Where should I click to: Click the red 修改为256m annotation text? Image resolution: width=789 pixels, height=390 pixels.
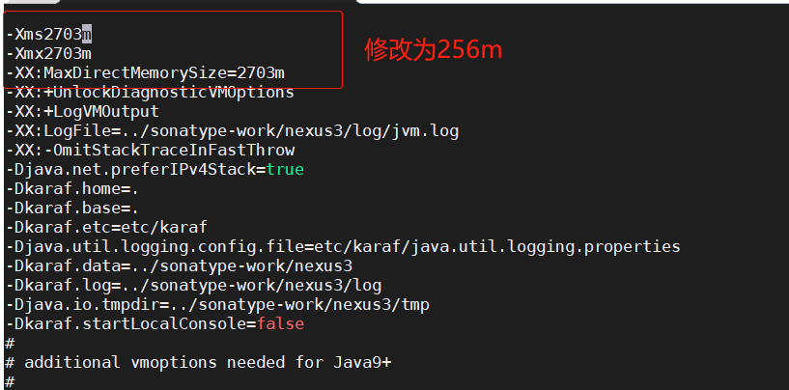coord(434,50)
